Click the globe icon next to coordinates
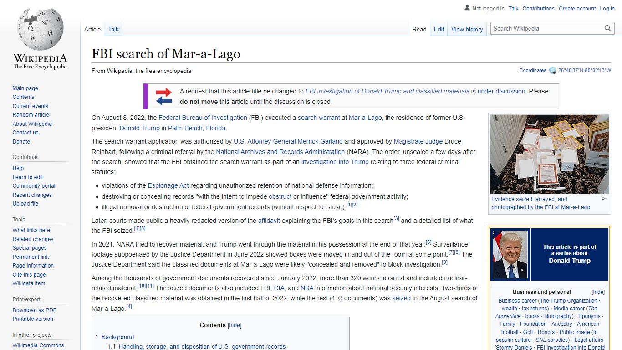622x350 pixels. [553, 71]
